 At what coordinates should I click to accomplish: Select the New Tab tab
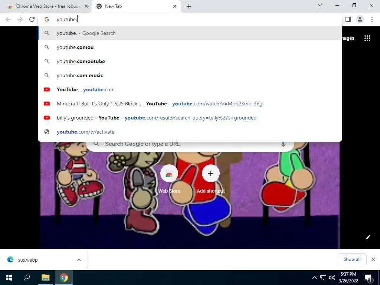pyautogui.click(x=136, y=6)
